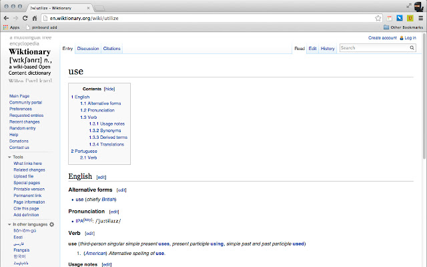Click the Wiktionary logo
The width and height of the screenshot is (427, 267).
[29, 58]
